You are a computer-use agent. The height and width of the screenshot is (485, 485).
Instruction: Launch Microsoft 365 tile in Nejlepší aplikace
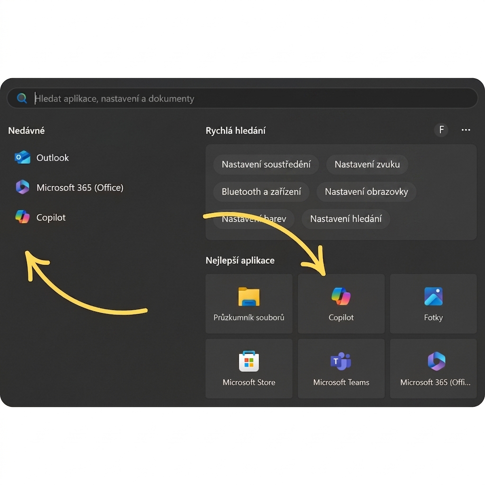click(x=433, y=368)
